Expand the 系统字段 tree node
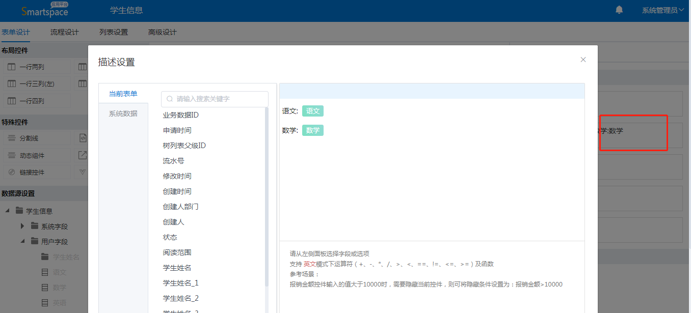 [22, 226]
